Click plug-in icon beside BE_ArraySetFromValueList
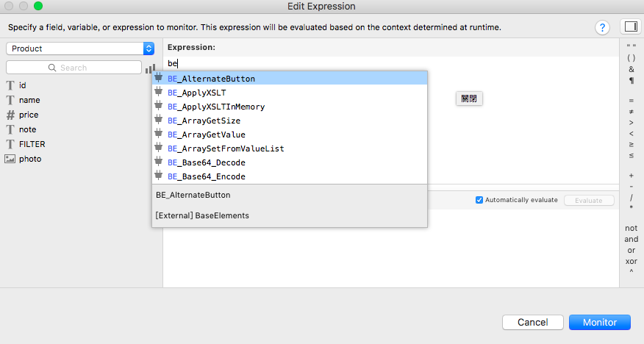 point(159,147)
